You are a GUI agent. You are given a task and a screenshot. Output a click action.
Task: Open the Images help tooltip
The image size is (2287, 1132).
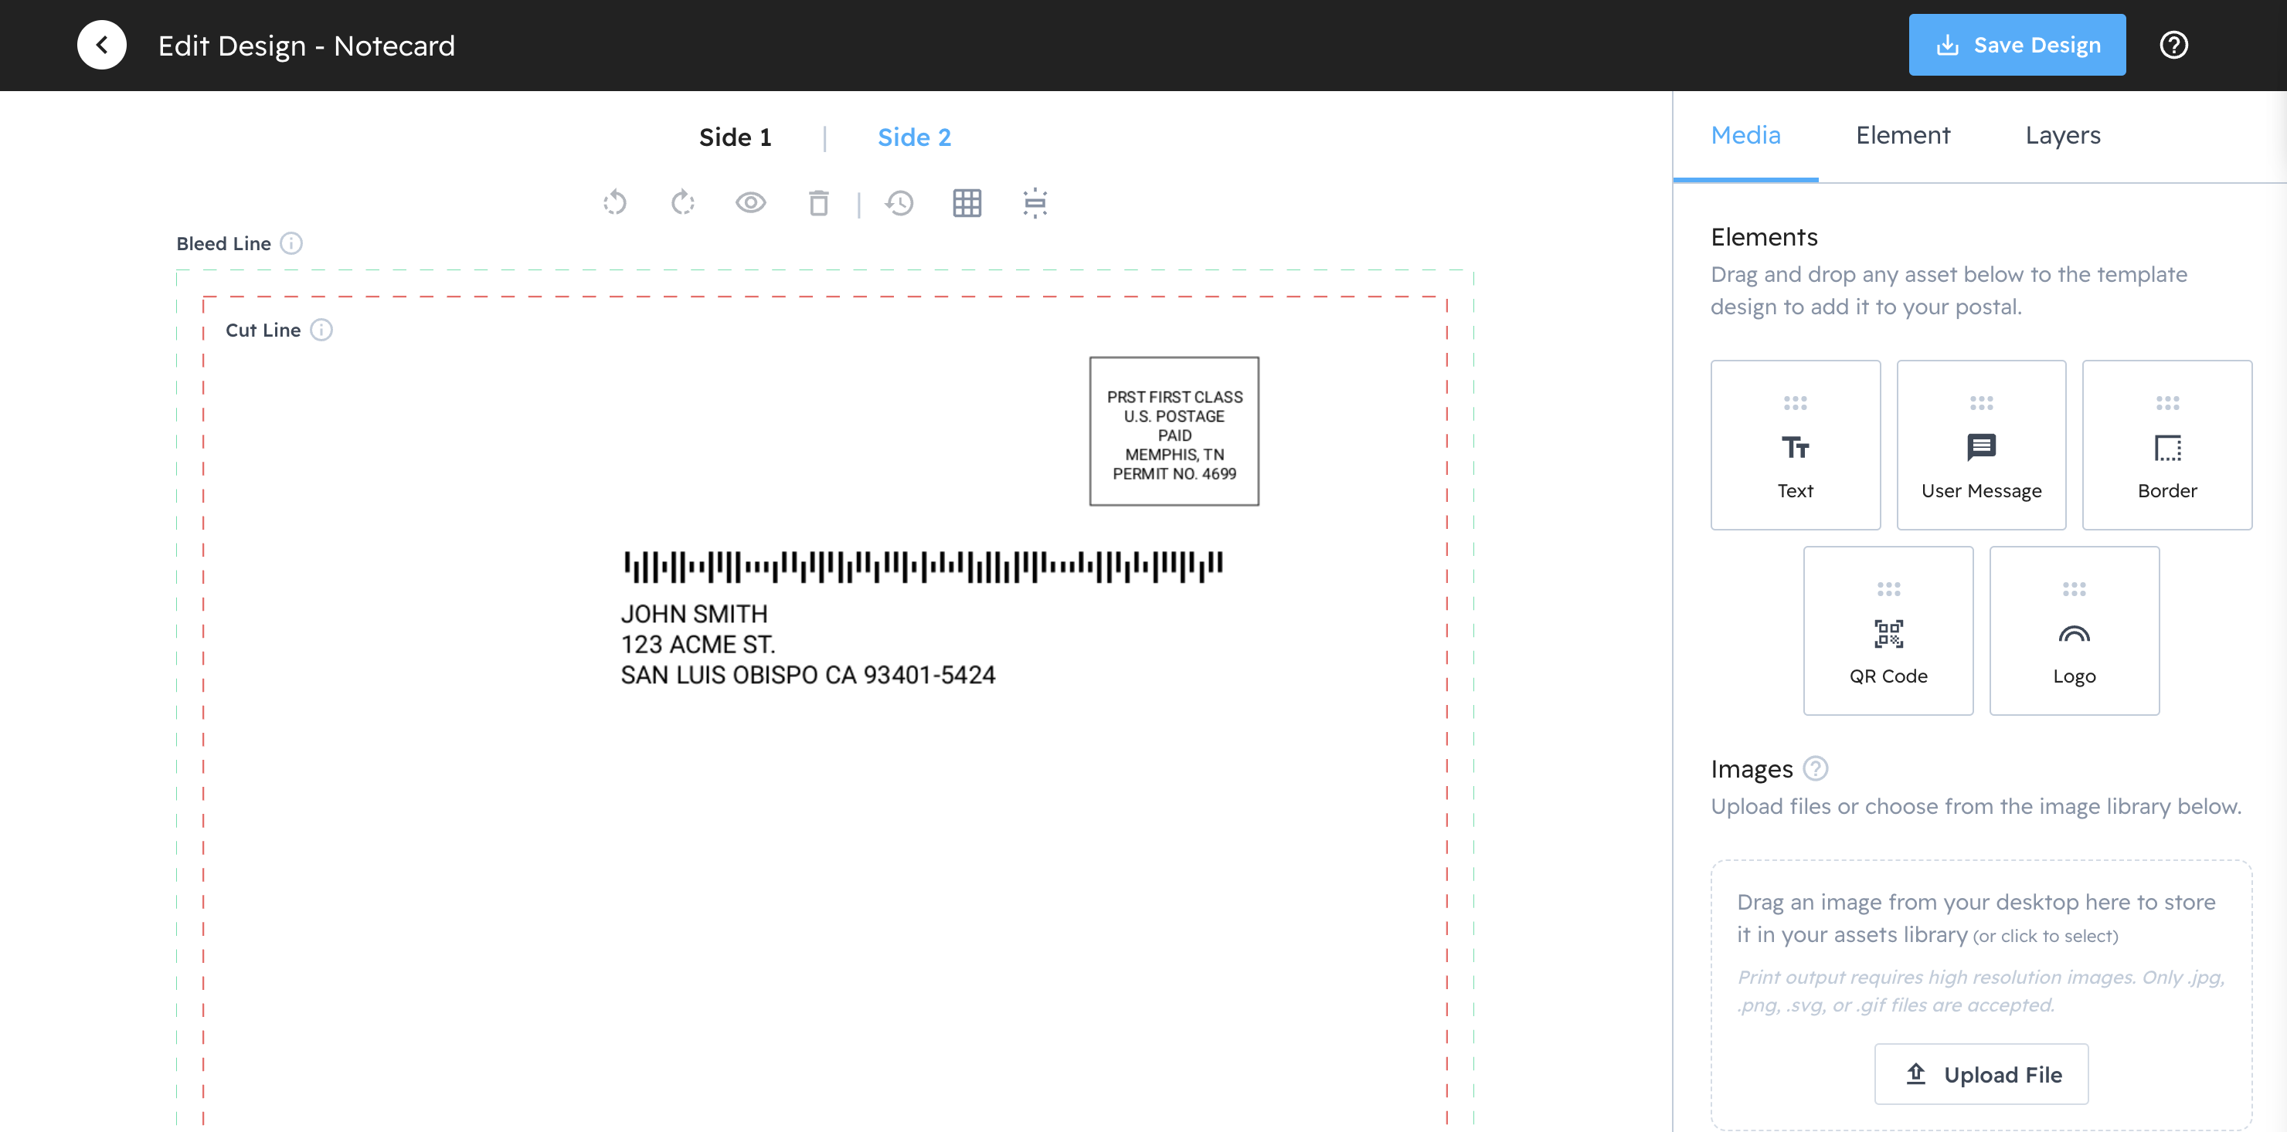coord(1816,769)
